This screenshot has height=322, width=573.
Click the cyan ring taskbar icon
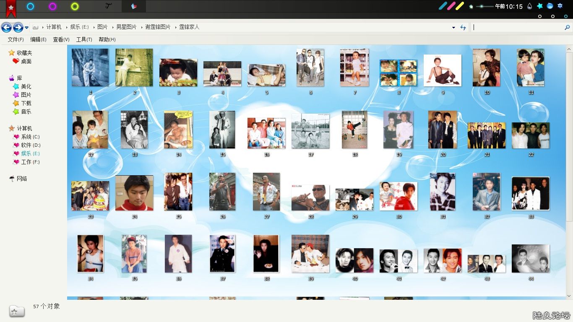click(30, 6)
